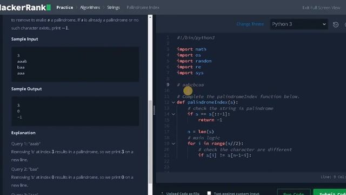Screen dimensions: 346x195
Task: Click the '# main logic' comment line
Action: click(x=204, y=138)
